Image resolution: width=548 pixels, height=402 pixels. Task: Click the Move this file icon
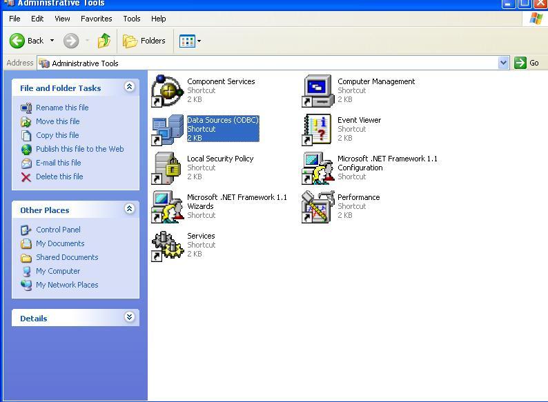click(26, 121)
